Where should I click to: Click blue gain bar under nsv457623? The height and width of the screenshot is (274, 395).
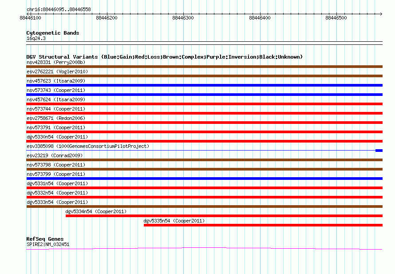point(204,85)
